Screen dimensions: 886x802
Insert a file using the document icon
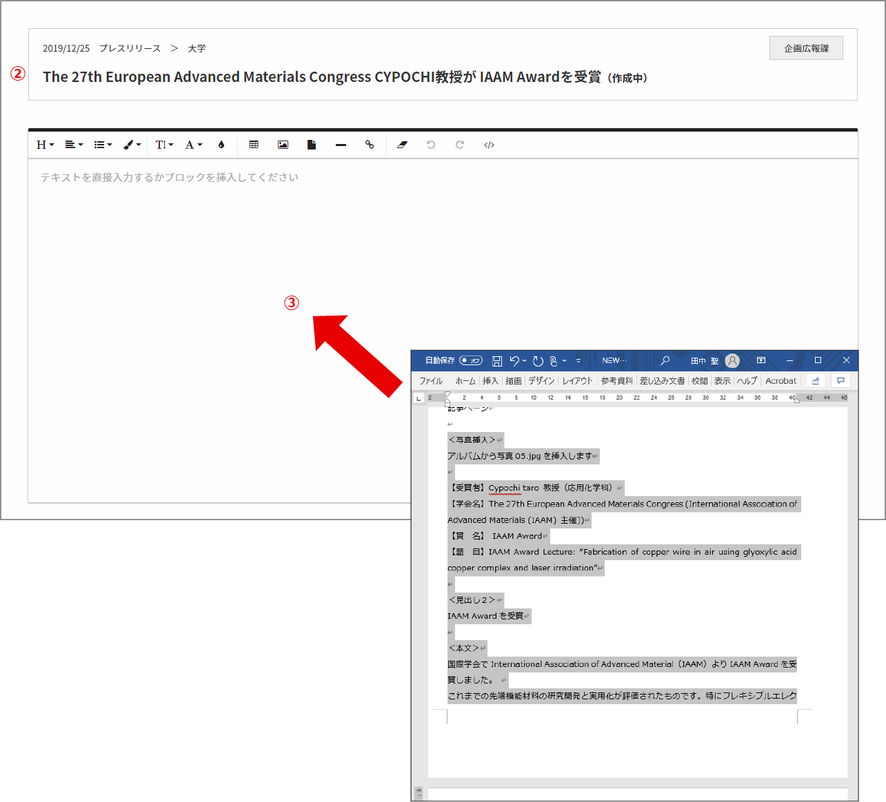(x=312, y=145)
